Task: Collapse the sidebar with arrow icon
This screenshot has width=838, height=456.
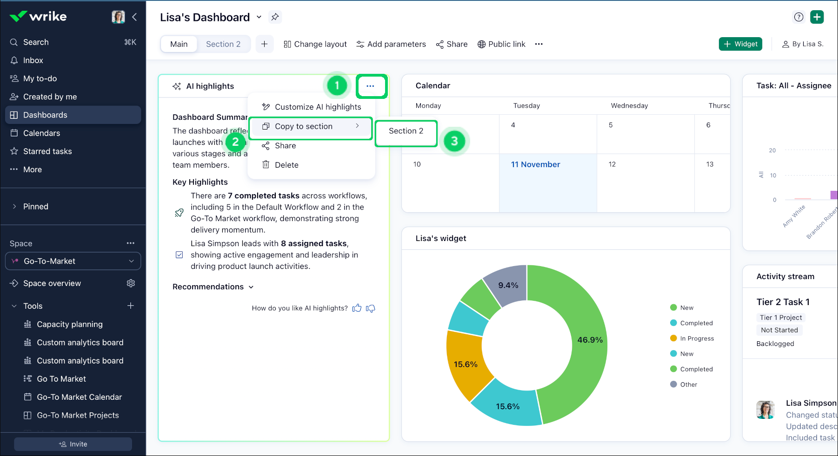Action: (134, 17)
